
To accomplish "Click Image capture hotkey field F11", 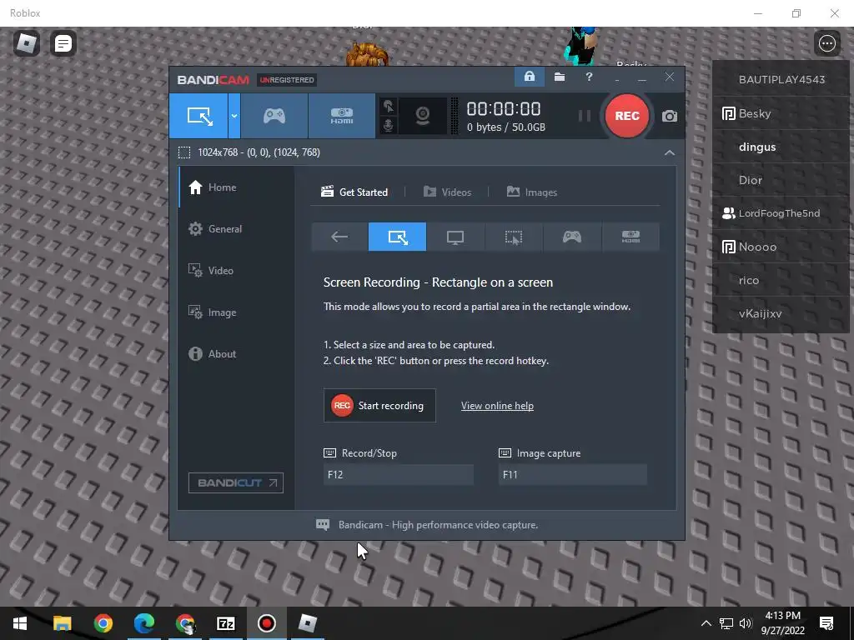I will (572, 474).
